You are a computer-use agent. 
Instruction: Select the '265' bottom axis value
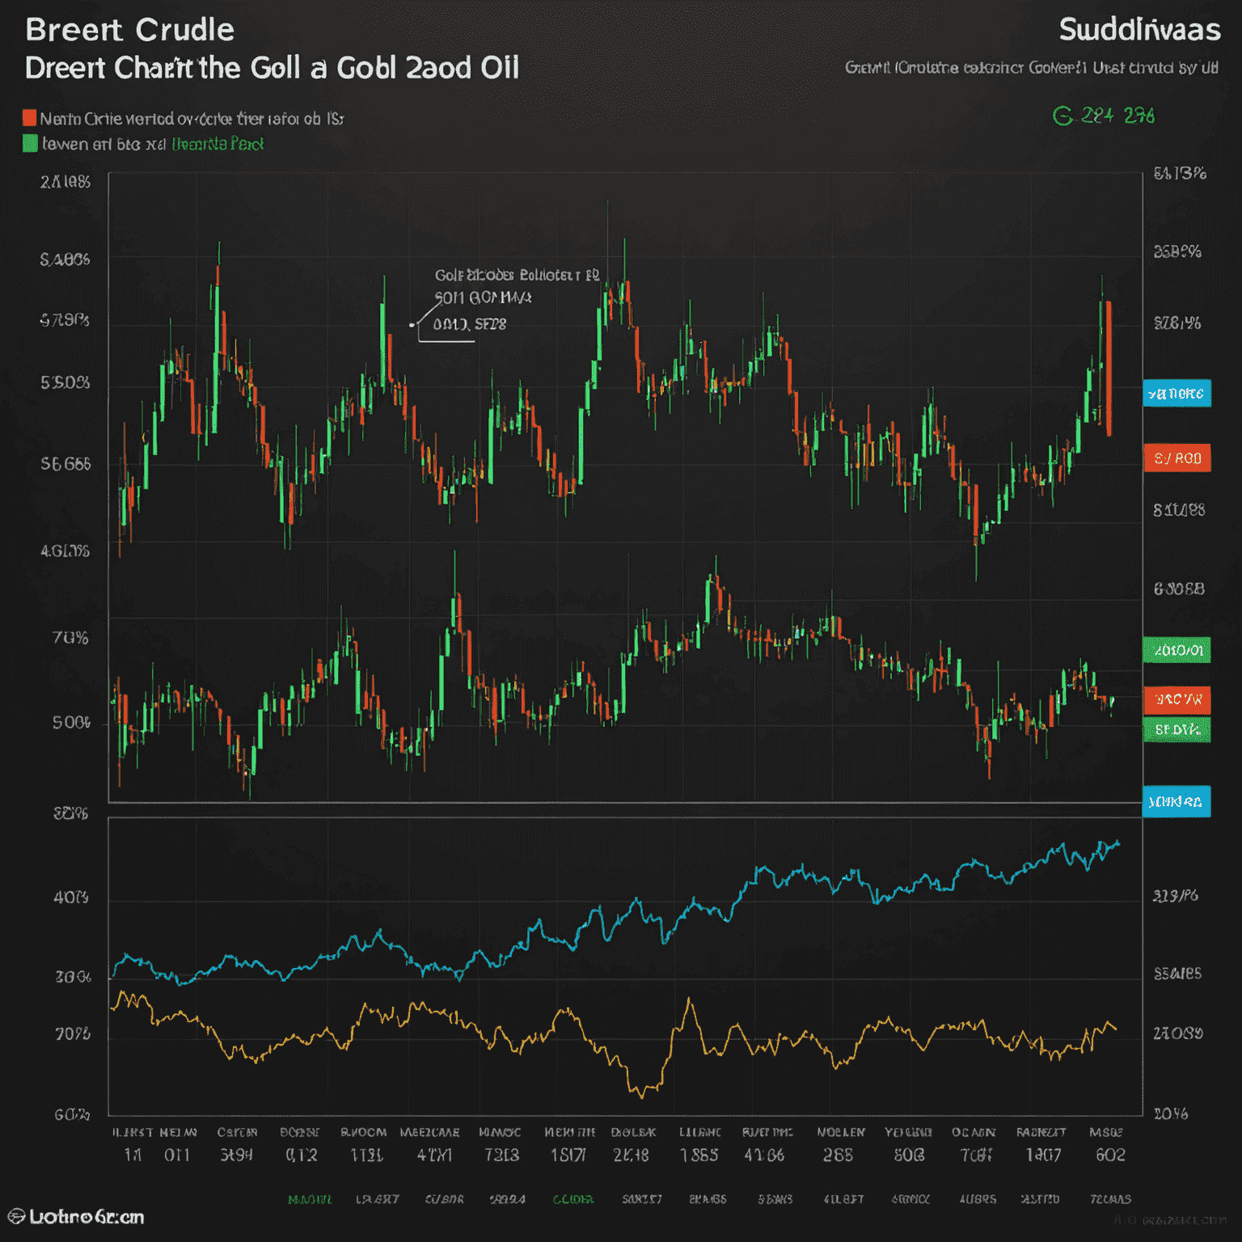click(x=838, y=1155)
